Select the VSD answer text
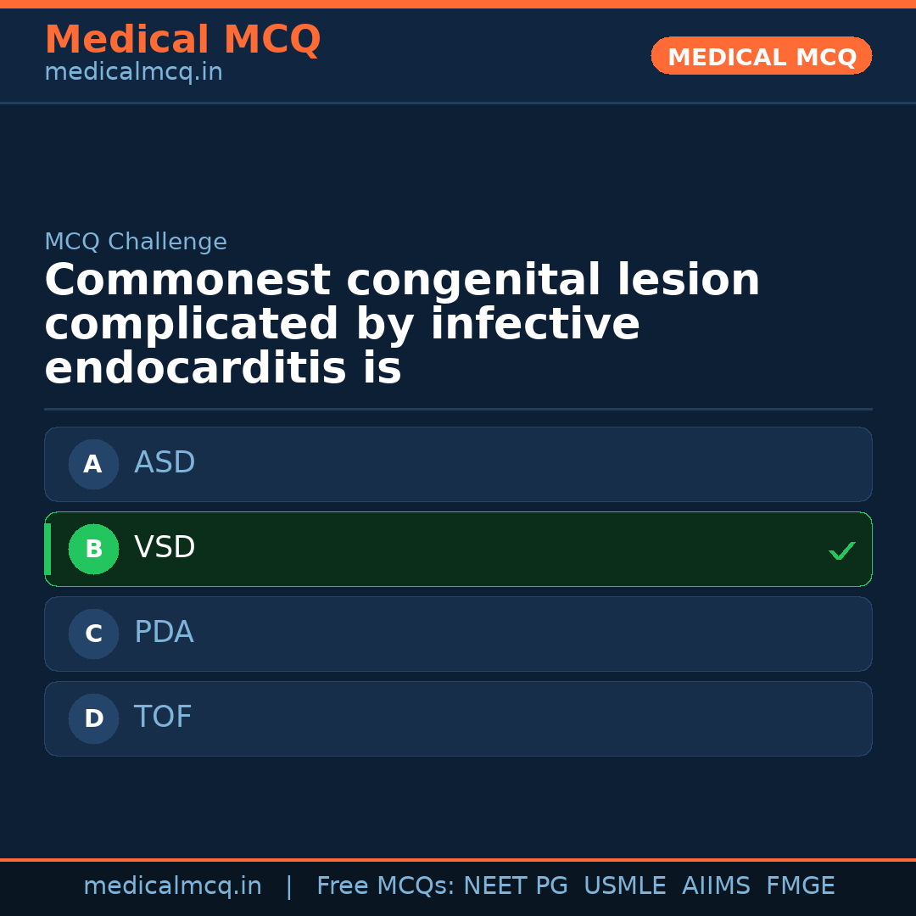 [165, 548]
